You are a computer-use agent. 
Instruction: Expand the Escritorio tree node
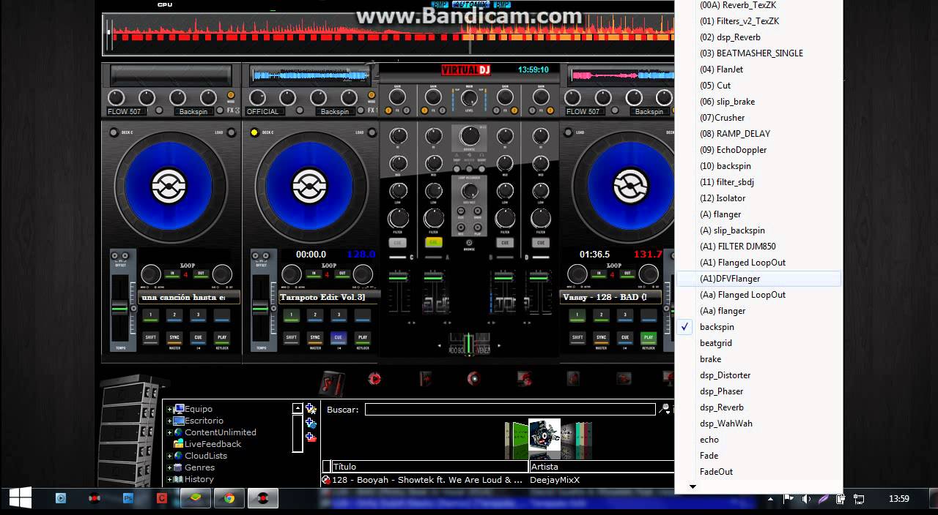point(169,421)
